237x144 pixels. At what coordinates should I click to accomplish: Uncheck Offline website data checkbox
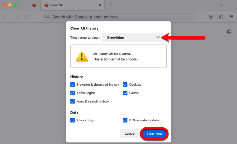click(125, 120)
